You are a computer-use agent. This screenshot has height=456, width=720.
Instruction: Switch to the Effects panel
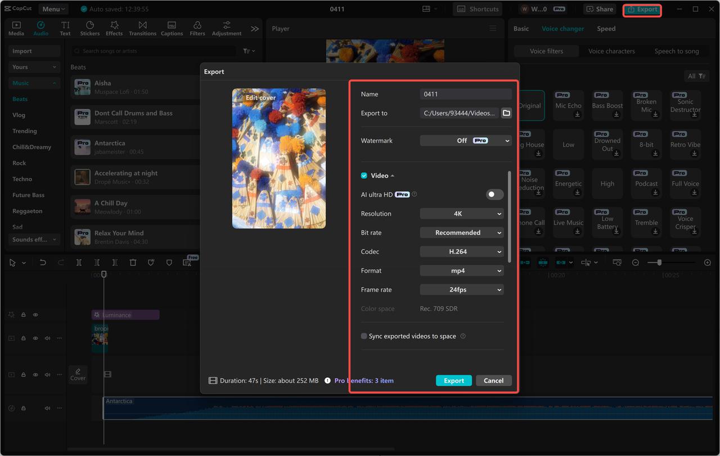pyautogui.click(x=114, y=24)
